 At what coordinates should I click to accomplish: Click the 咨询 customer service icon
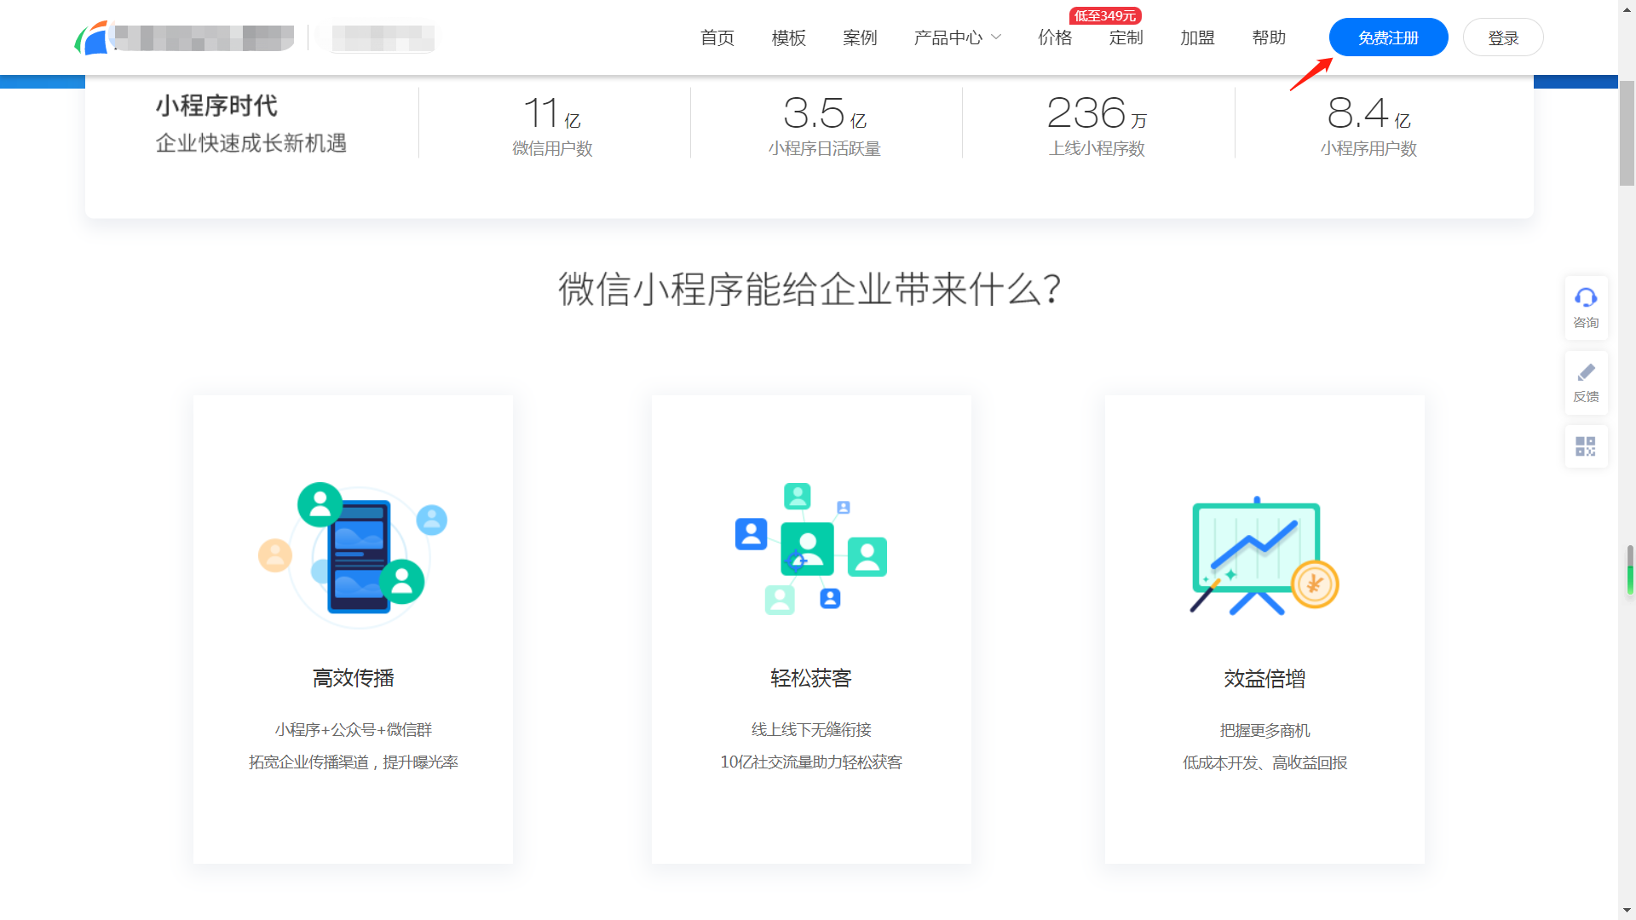pyautogui.click(x=1586, y=307)
